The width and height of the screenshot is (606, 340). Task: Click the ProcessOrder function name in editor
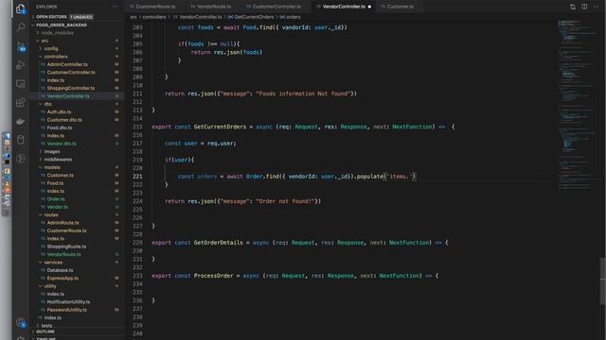pos(214,276)
